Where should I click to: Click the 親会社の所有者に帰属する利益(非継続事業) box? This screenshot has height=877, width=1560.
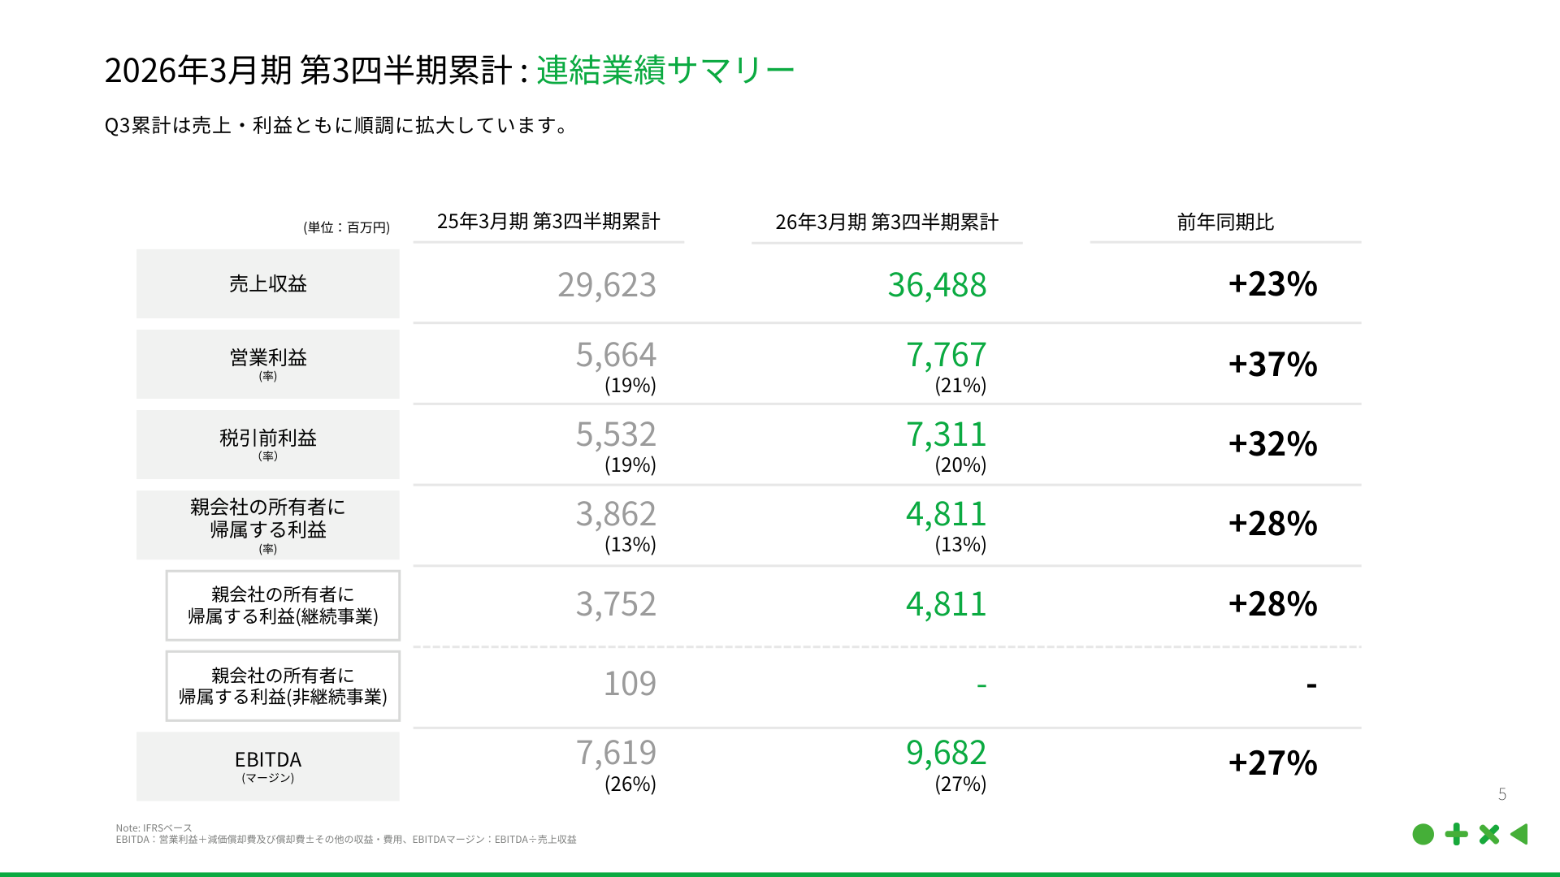pos(284,685)
